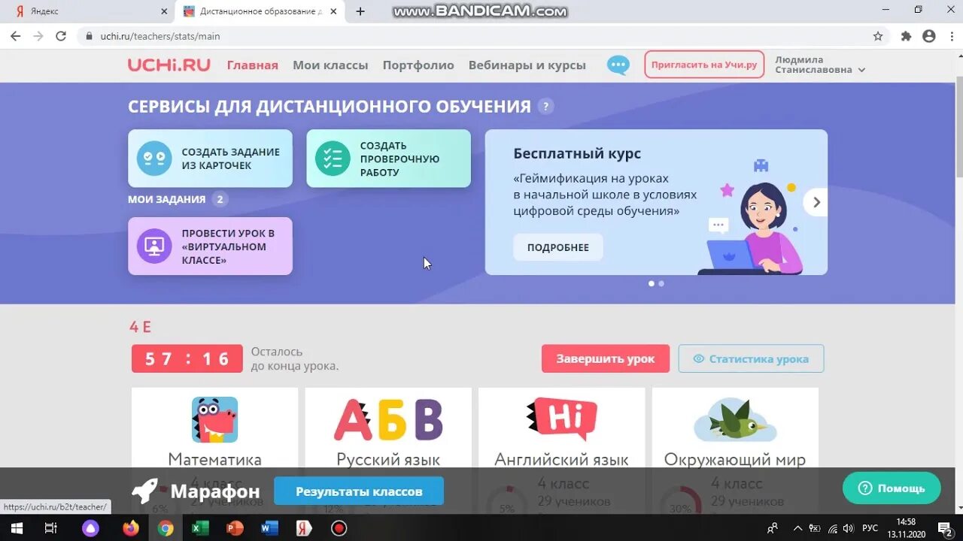Open the Chrome three-dot menu

(950, 36)
